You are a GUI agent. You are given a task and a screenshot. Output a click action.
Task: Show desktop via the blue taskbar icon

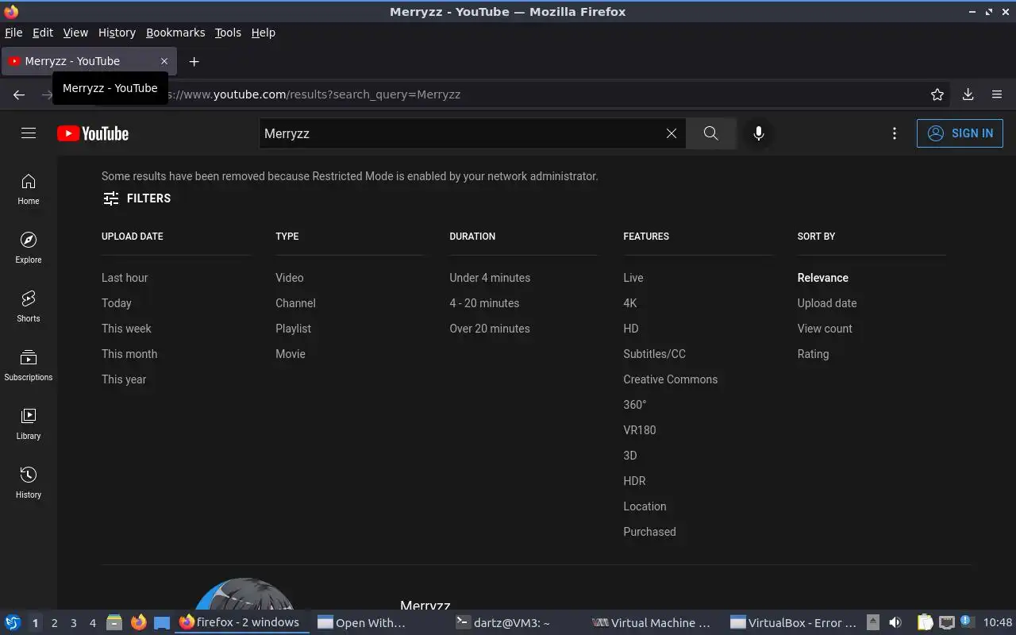coord(162,622)
